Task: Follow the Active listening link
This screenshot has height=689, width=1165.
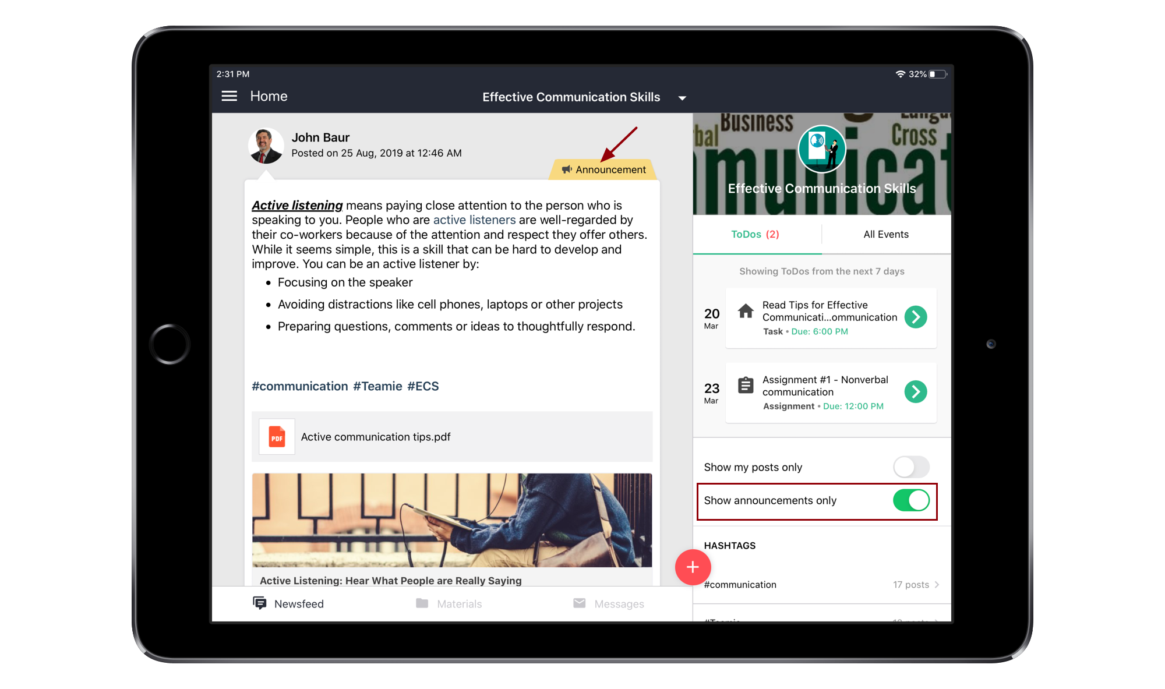Action: [x=297, y=205]
